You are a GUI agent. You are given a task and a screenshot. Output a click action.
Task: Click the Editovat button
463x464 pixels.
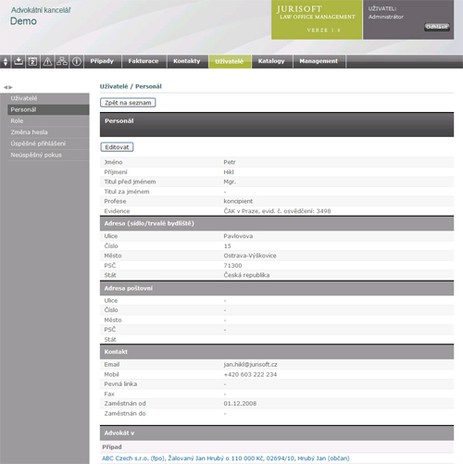[117, 147]
